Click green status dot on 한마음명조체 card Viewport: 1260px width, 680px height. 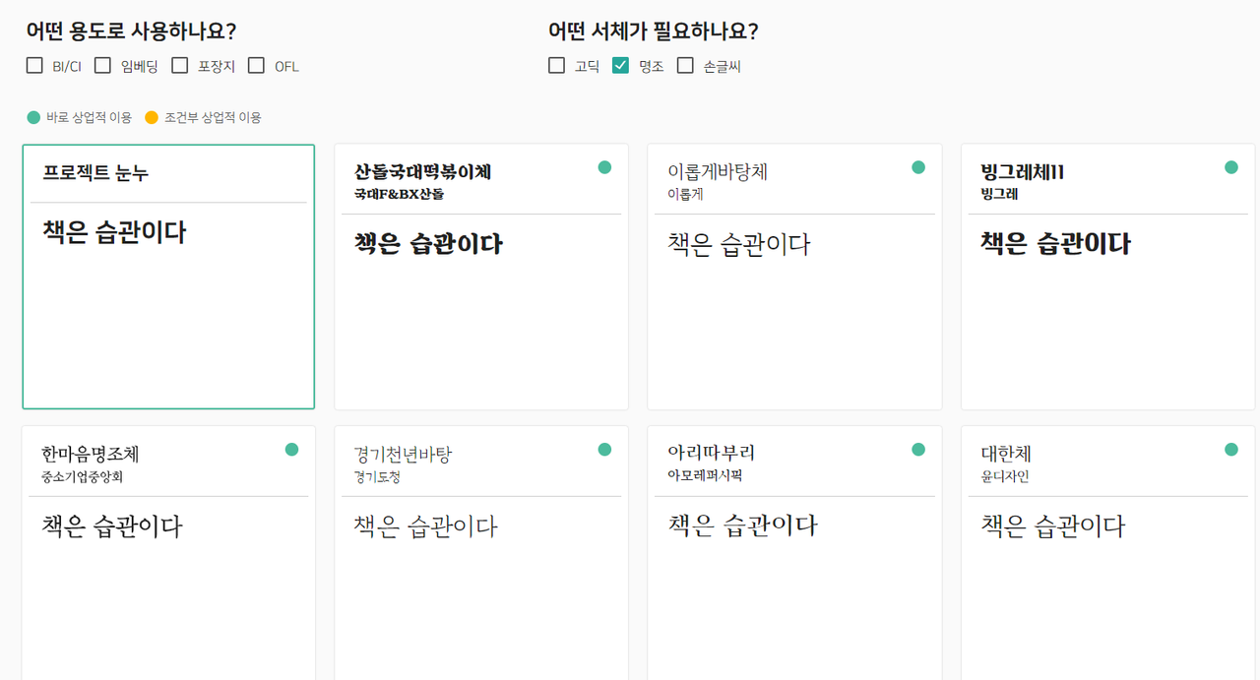coord(291,450)
